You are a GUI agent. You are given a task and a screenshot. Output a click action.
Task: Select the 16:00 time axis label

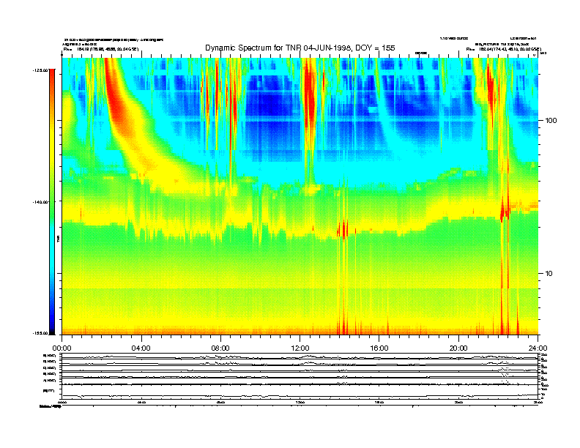[x=379, y=348]
